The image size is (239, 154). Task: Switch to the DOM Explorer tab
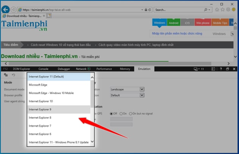(x=21, y=69)
